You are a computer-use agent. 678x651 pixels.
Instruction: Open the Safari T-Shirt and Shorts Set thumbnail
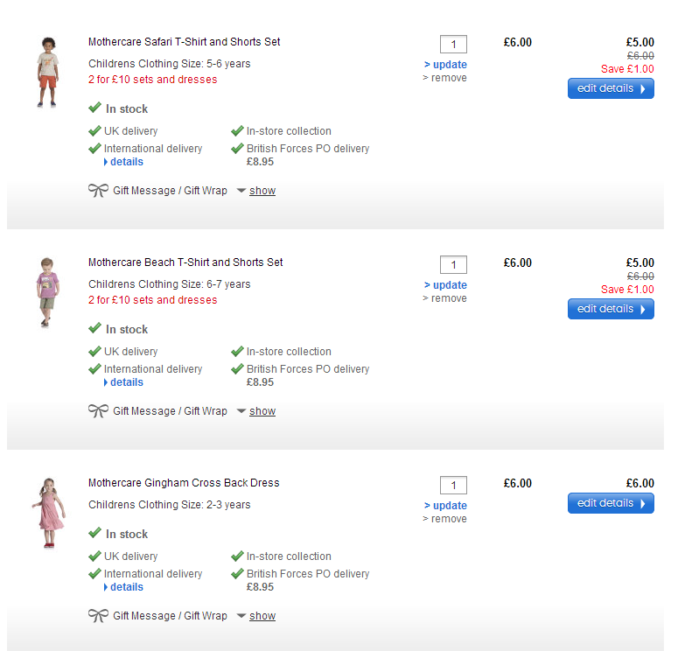pyautogui.click(x=46, y=72)
